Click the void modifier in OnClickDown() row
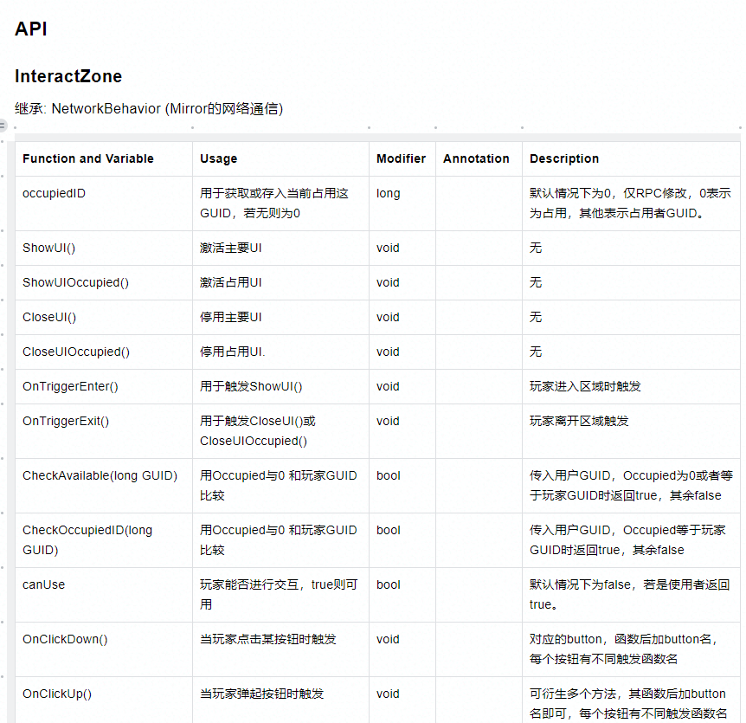Viewport: 746px width, 723px height. tap(402, 649)
